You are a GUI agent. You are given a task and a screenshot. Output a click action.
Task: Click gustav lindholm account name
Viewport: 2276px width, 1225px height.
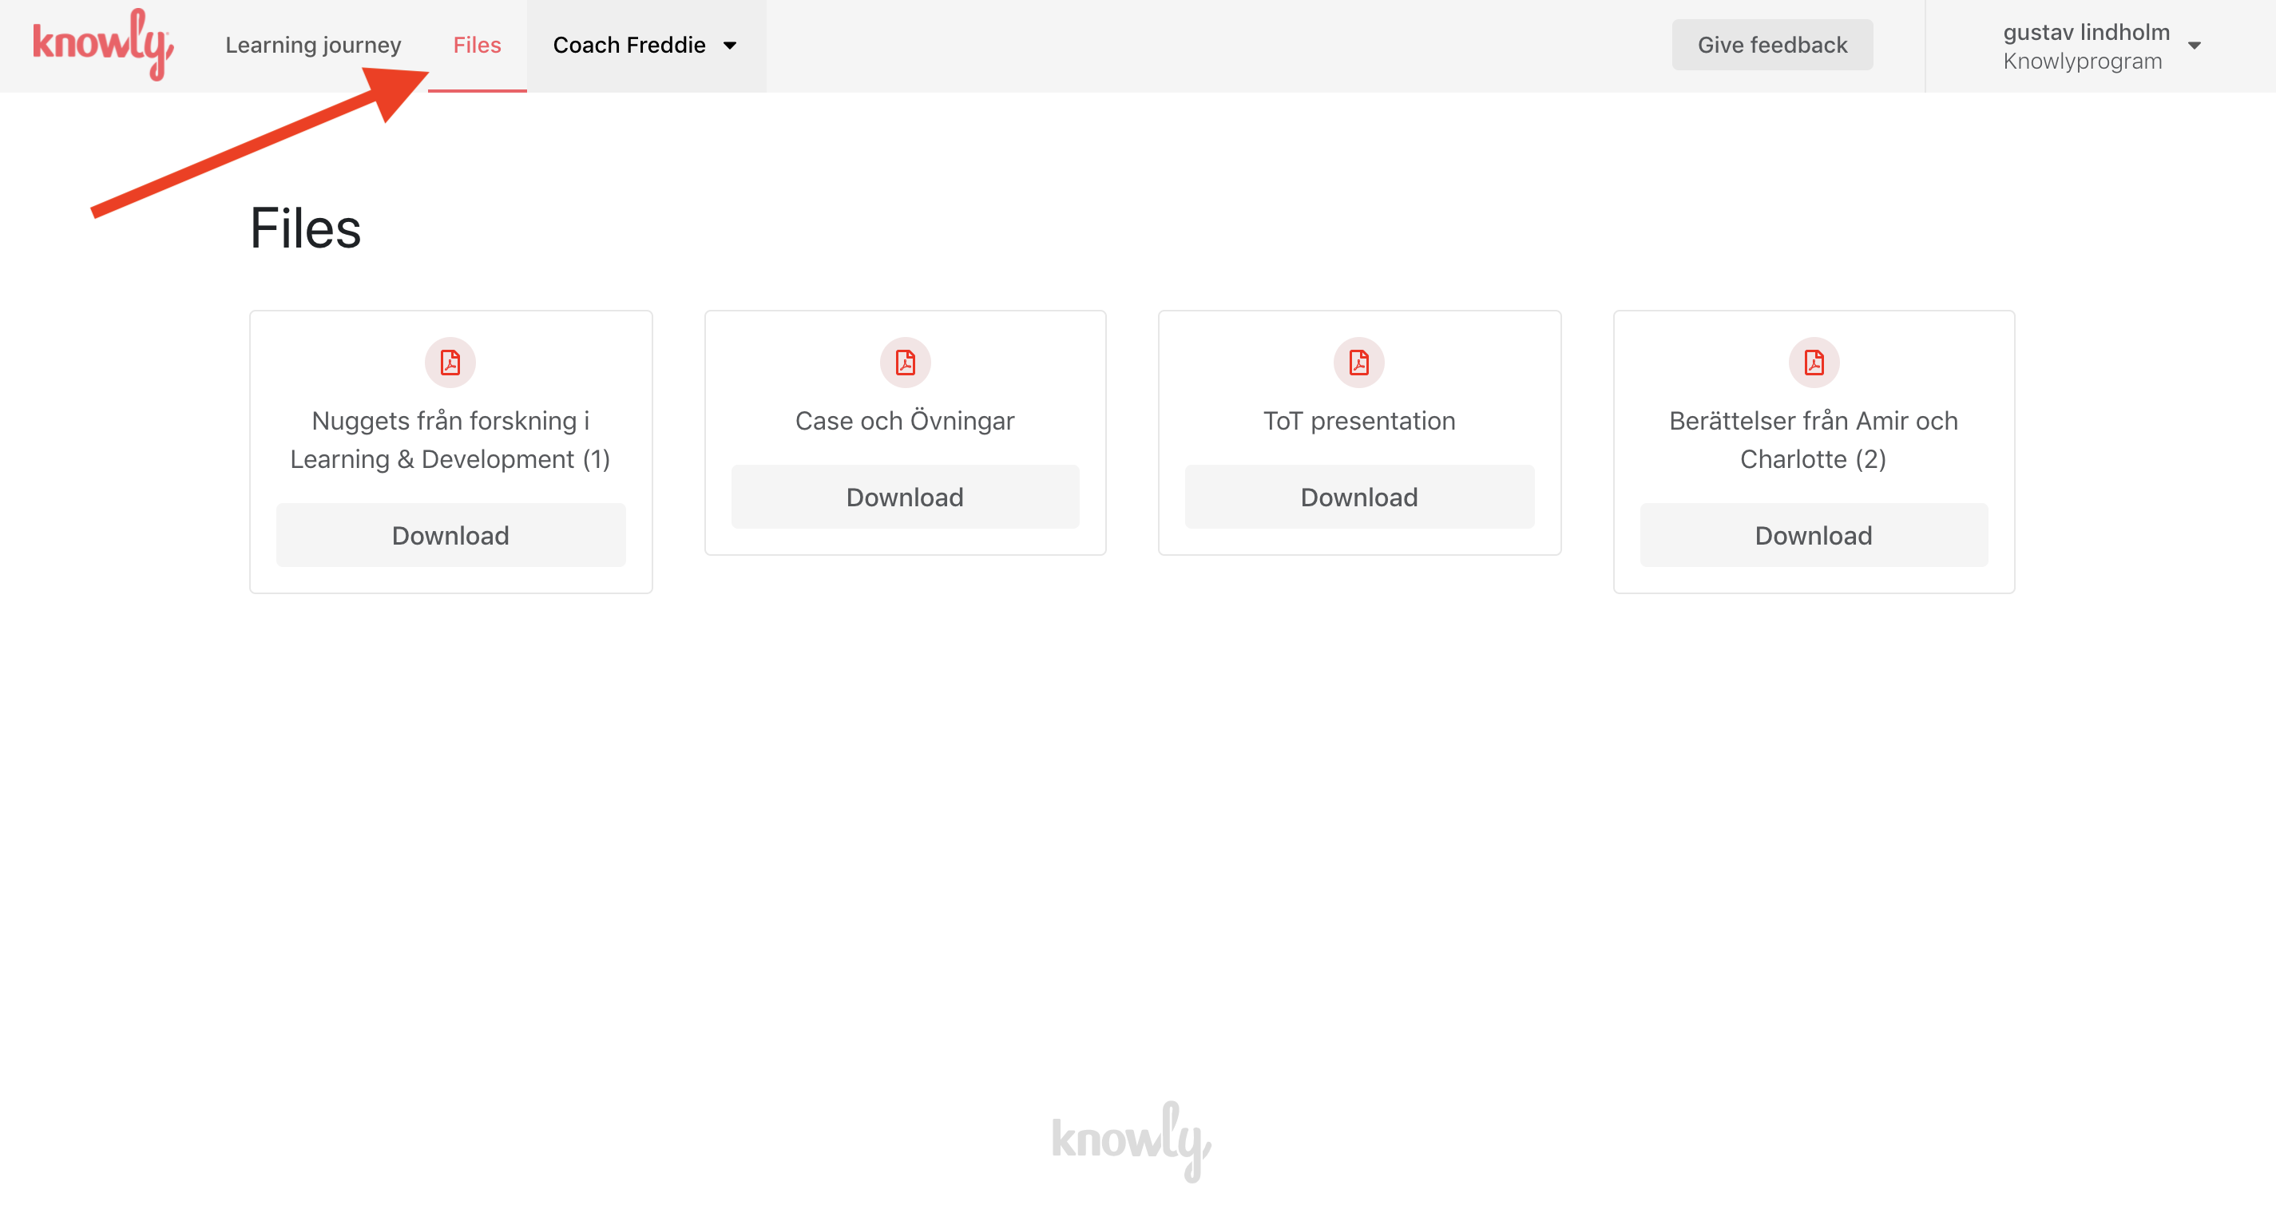point(2085,32)
